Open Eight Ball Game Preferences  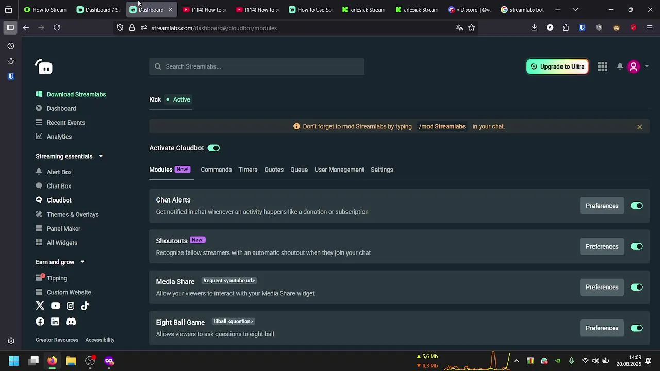(x=602, y=328)
